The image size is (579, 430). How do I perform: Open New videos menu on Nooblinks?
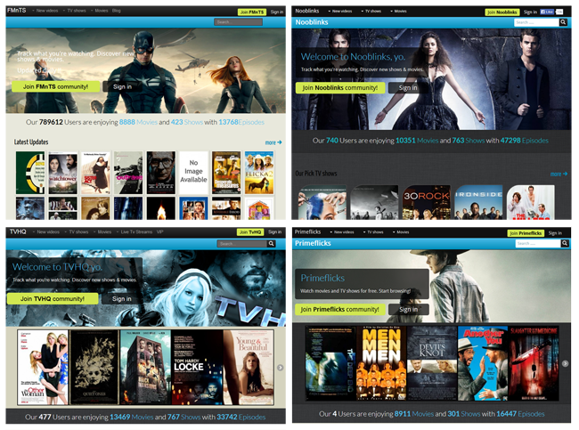[x=340, y=11]
